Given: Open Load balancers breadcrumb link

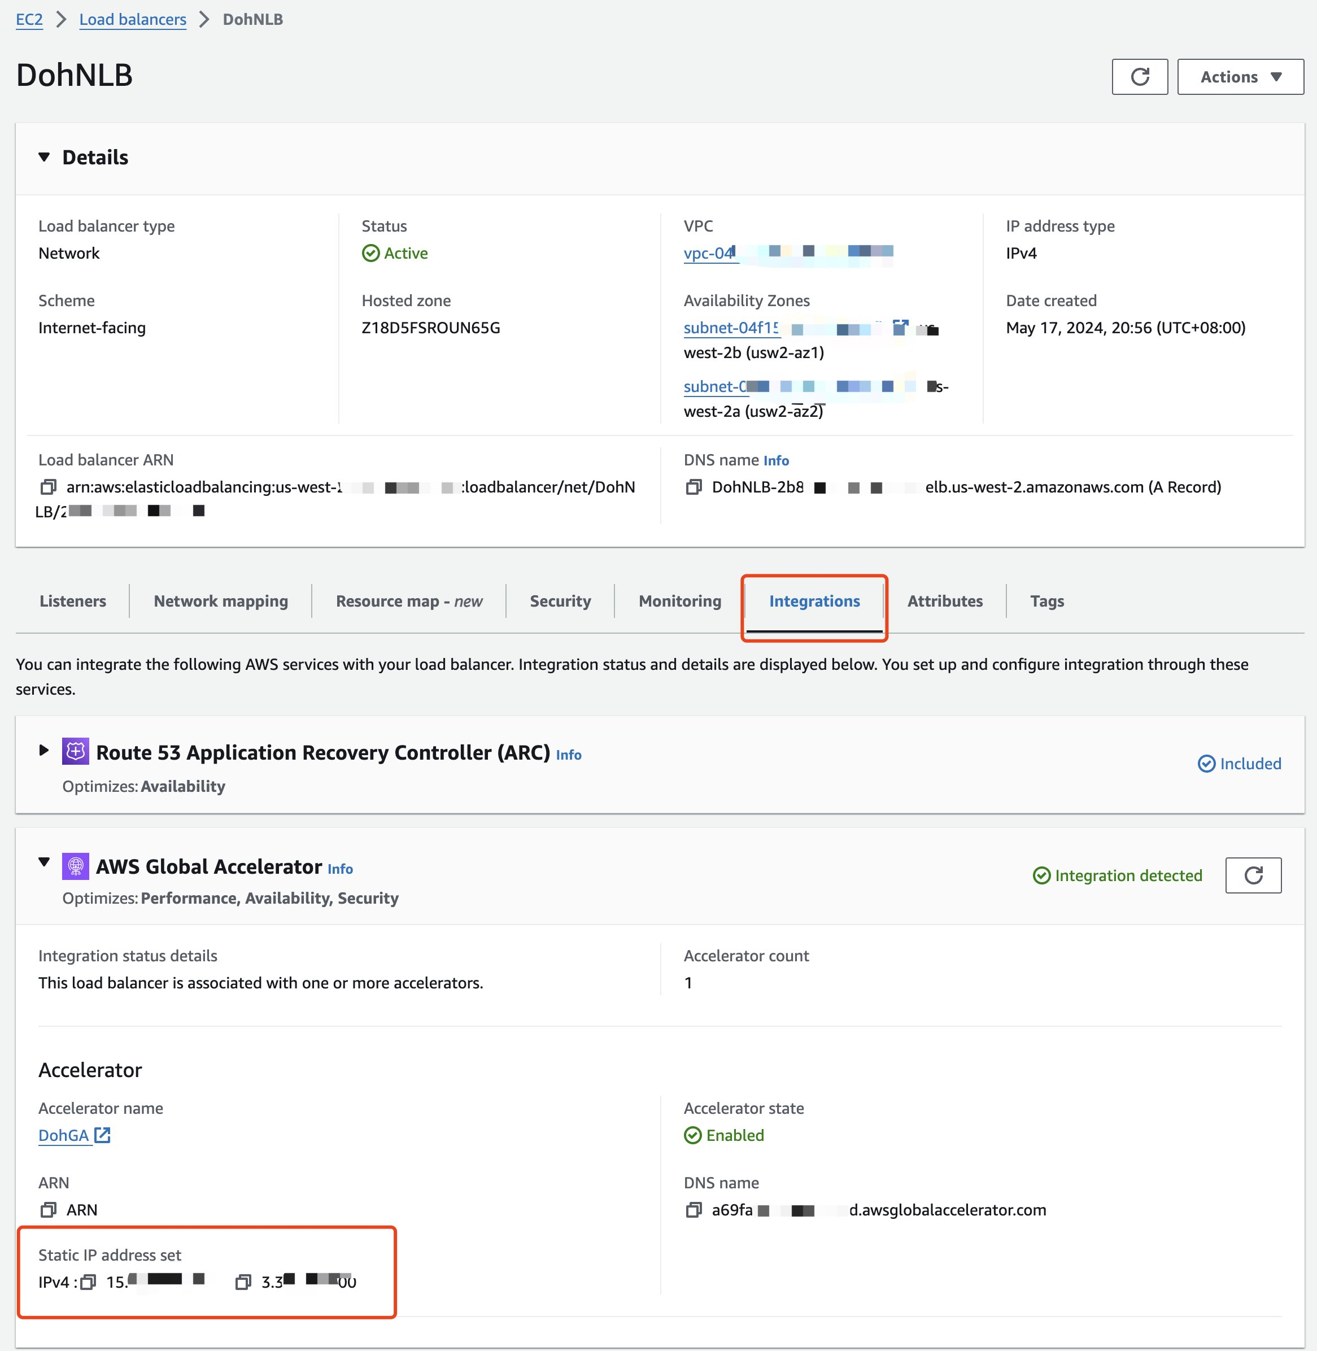Looking at the screenshot, I should [x=133, y=19].
